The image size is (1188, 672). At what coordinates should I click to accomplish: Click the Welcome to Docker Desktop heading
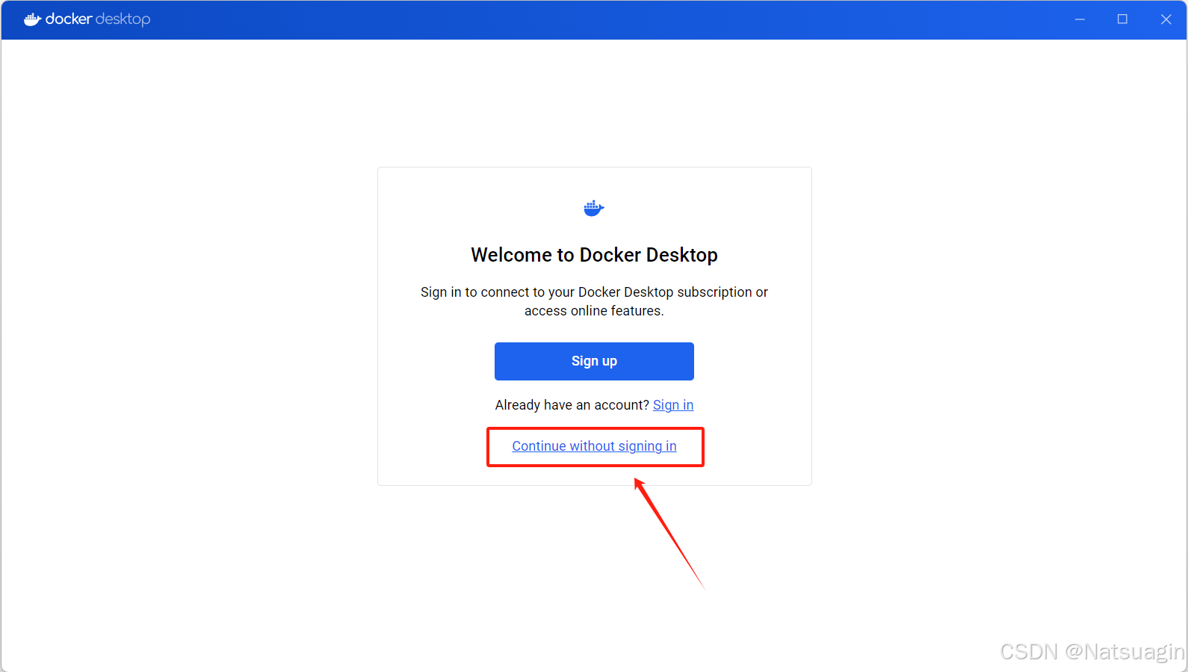coord(594,255)
